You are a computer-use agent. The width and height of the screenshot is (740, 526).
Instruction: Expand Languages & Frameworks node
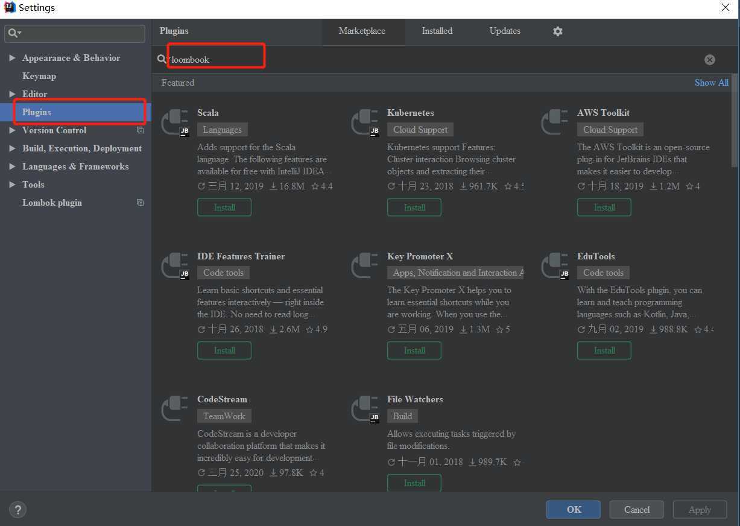tap(12, 166)
